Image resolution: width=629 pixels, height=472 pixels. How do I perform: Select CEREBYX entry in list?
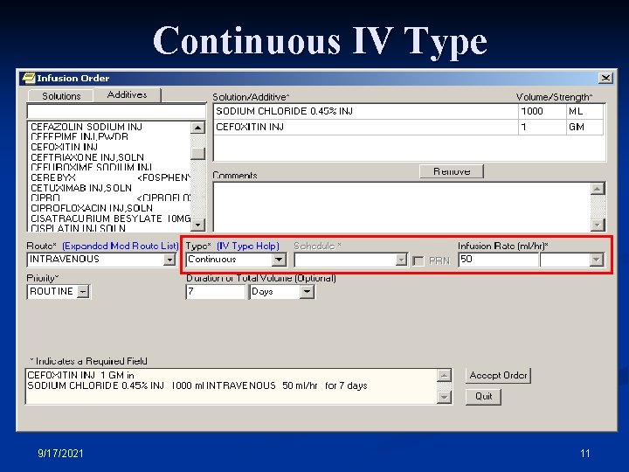pyautogui.click(x=109, y=177)
